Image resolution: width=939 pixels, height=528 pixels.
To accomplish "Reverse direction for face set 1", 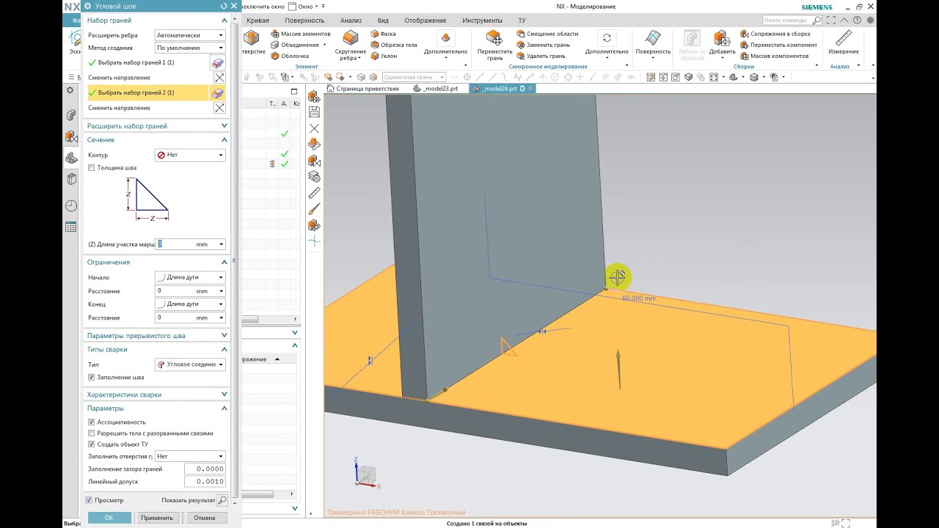I will pyautogui.click(x=219, y=78).
